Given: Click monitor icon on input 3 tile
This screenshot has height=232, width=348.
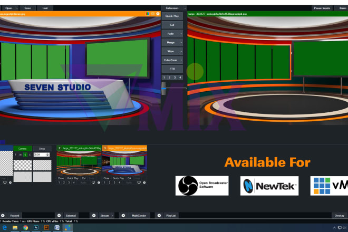Looking at the screenshot, I should 139,182.
